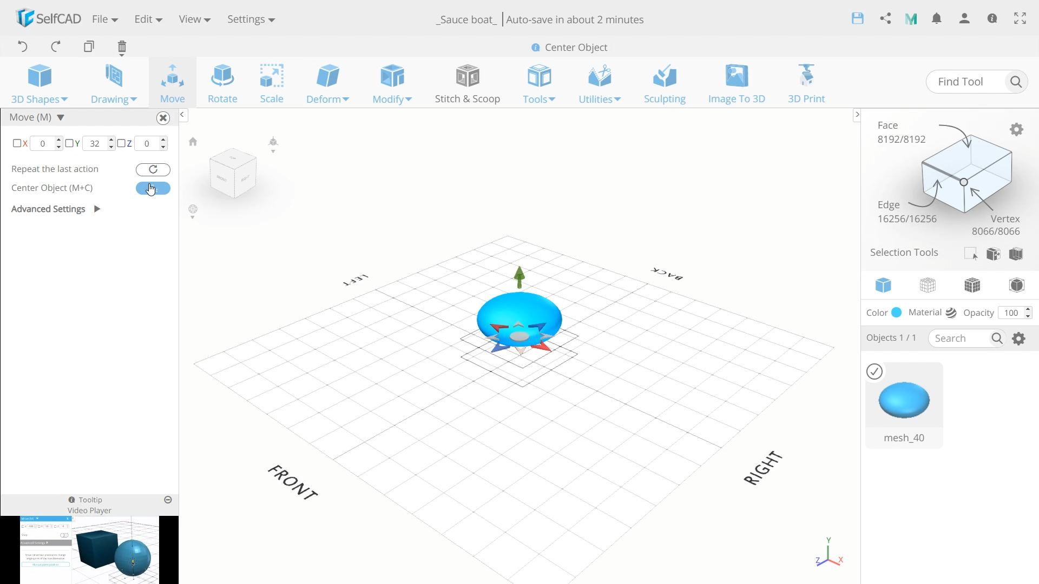Click the home view icon
The height and width of the screenshot is (584, 1039).
pyautogui.click(x=193, y=142)
